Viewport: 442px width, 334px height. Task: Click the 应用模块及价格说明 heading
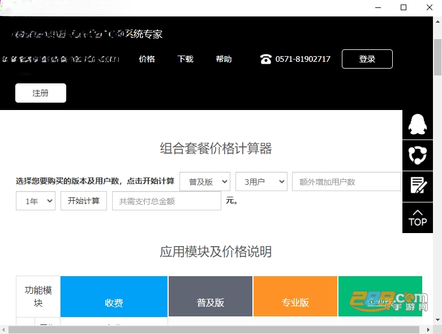[x=216, y=252]
